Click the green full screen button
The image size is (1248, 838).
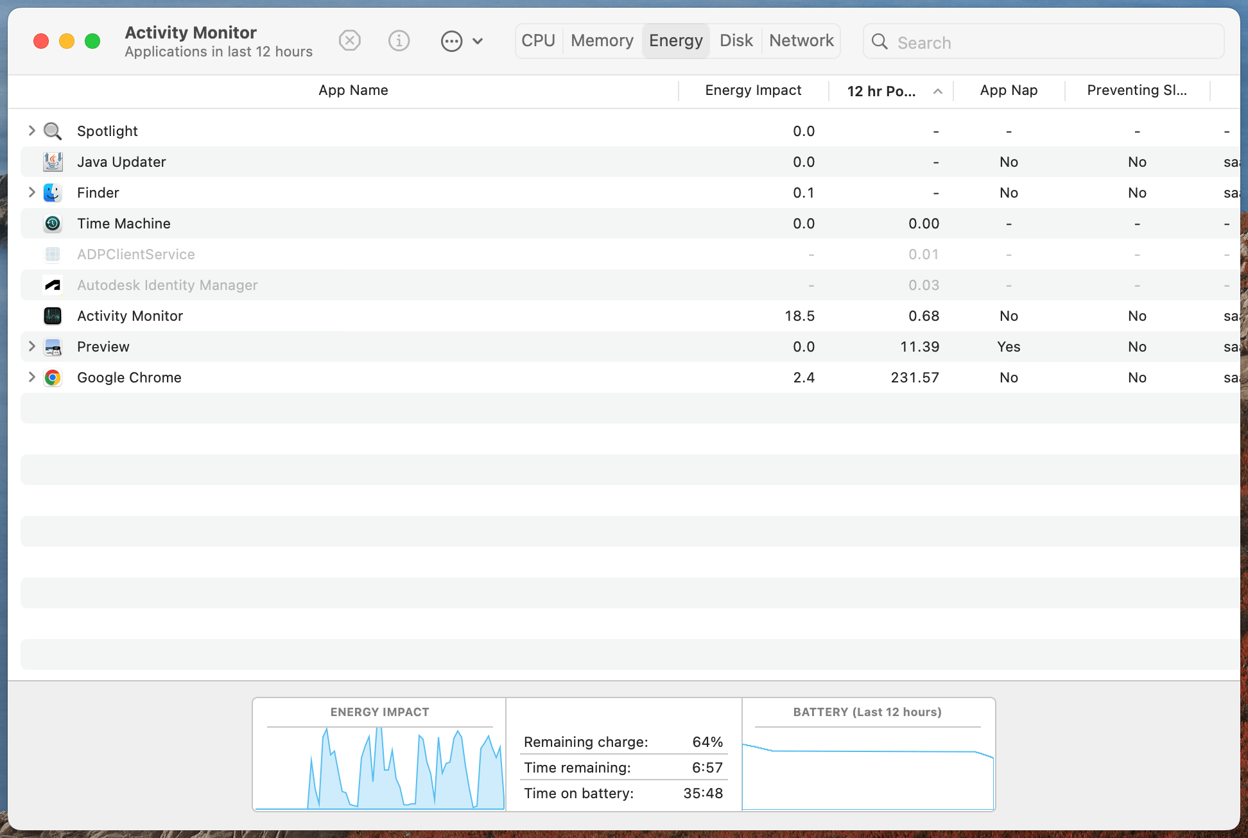[x=92, y=41]
